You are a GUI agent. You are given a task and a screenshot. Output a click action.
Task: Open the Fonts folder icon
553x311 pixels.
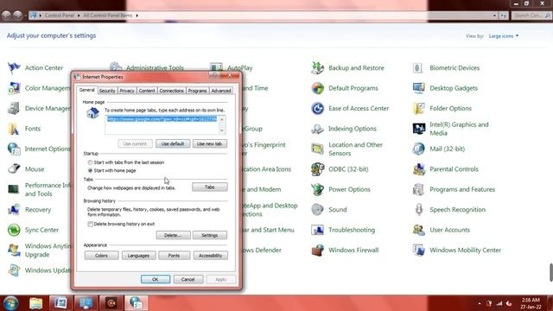tap(14, 129)
